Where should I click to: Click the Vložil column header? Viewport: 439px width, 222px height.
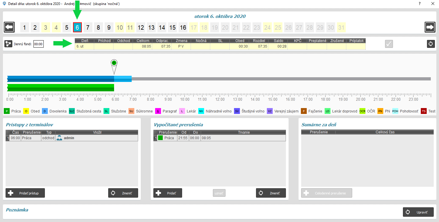coord(97,132)
